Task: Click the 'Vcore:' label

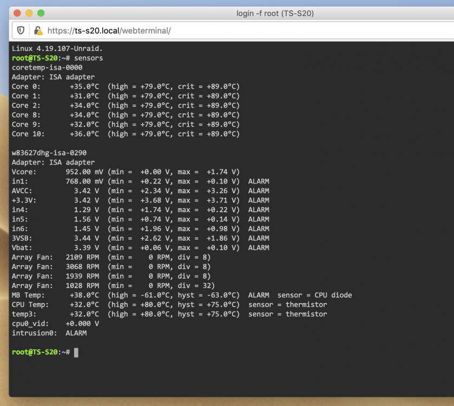Action: point(24,172)
